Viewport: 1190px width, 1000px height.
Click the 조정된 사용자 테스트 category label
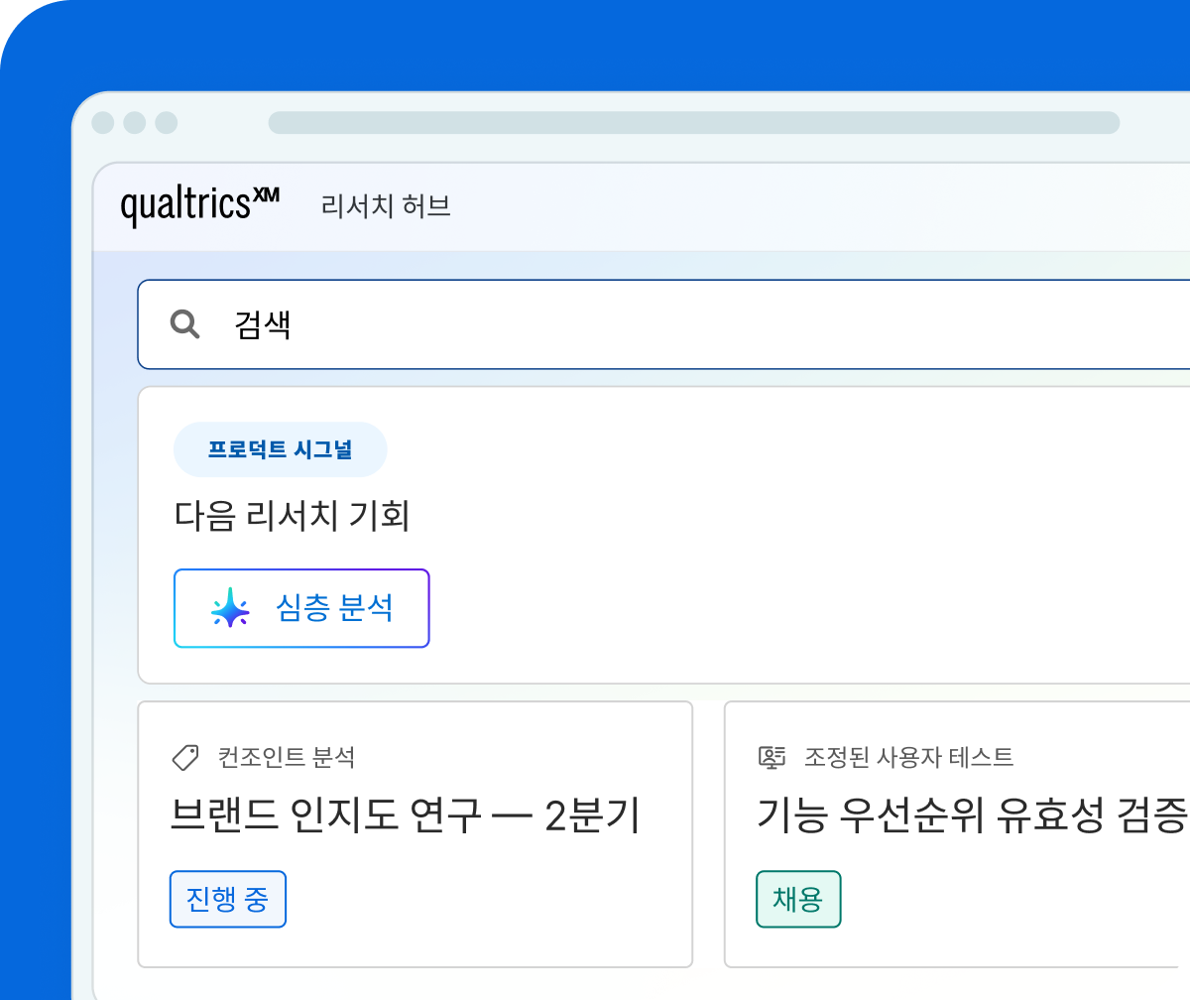908,758
